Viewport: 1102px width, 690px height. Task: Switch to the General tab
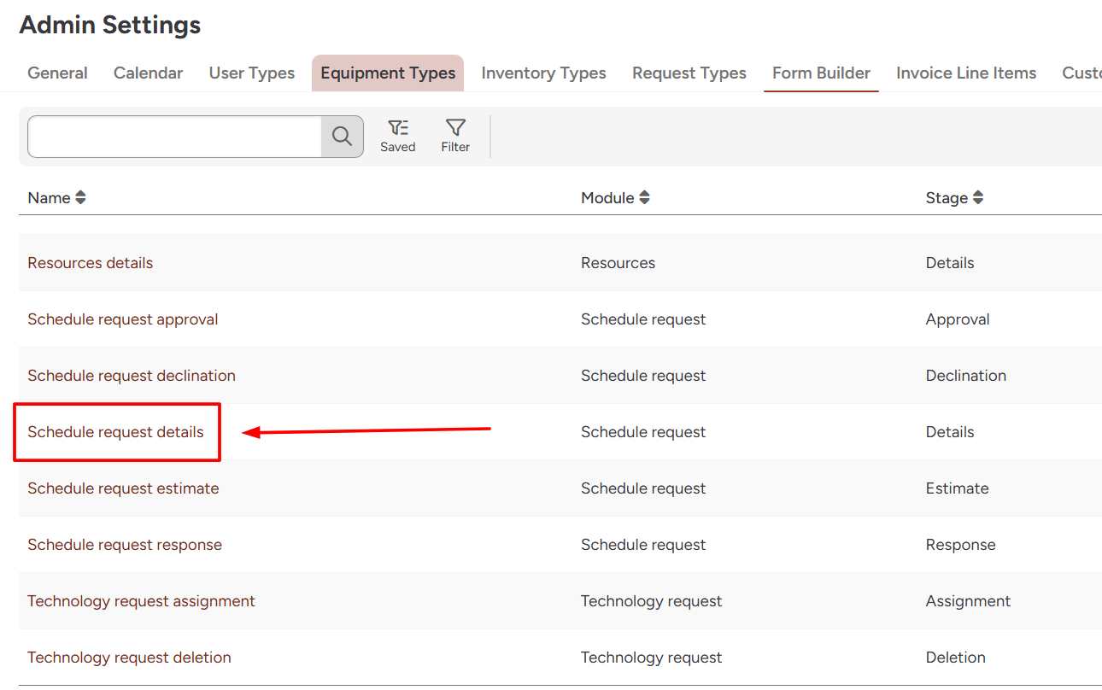(57, 73)
